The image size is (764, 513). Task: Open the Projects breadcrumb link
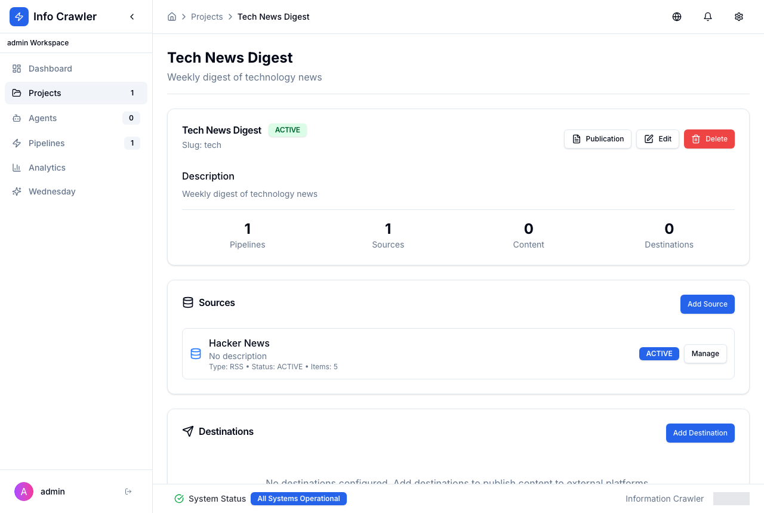coord(207,17)
